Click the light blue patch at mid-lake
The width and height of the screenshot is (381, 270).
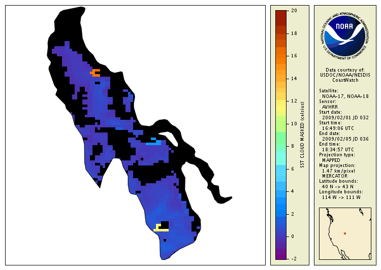point(153,141)
